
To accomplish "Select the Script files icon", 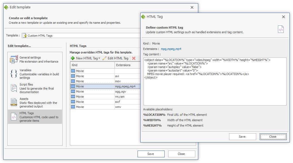I will [x=14, y=88].
